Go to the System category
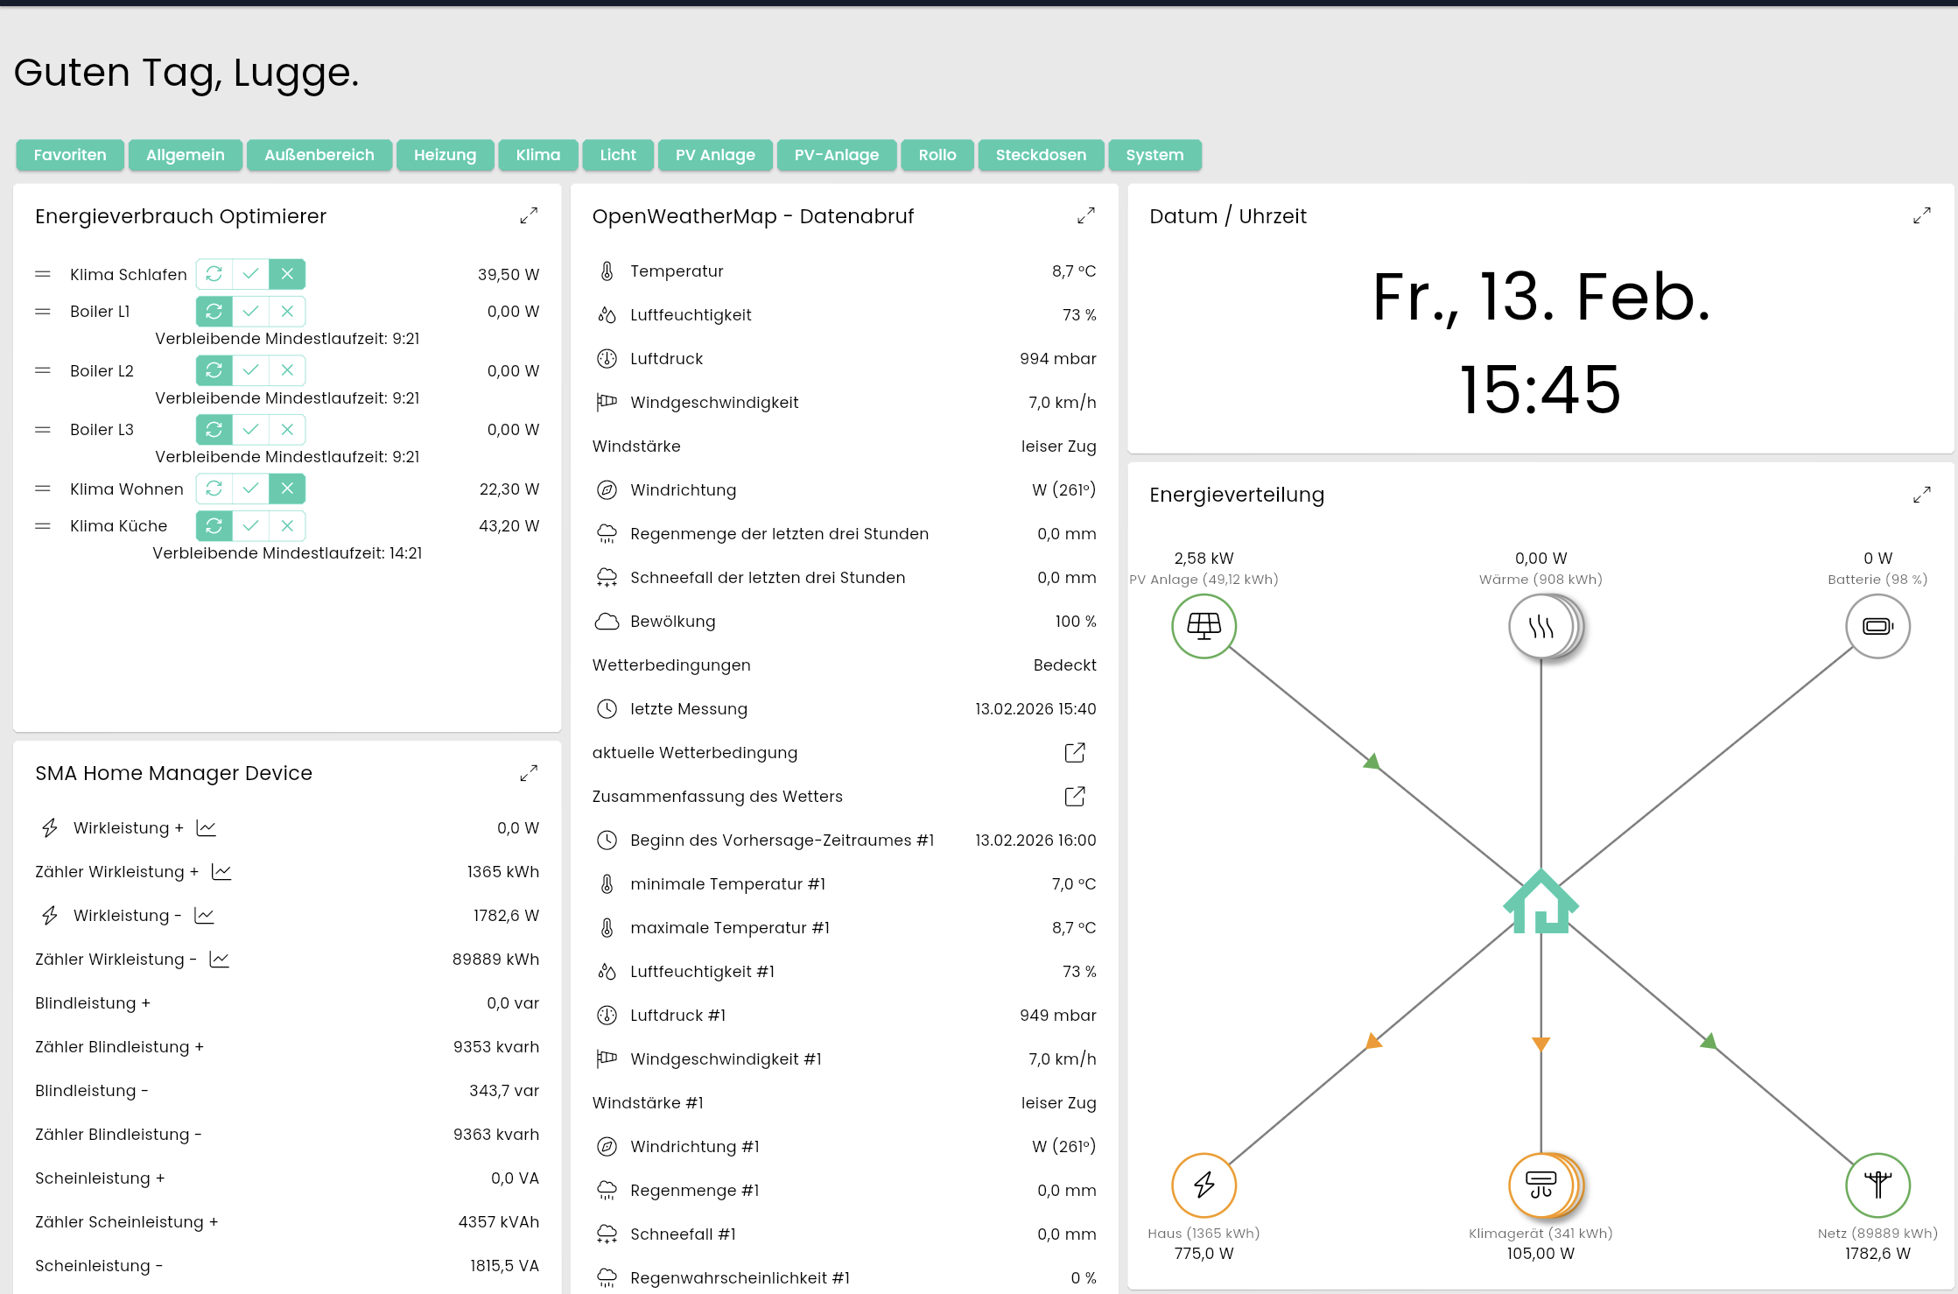 coord(1154,155)
